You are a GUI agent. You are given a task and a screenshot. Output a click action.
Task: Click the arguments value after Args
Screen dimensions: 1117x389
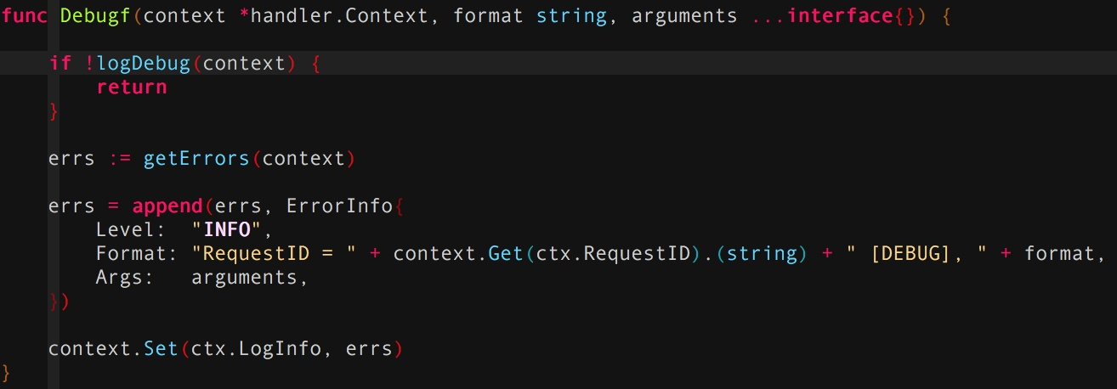(x=244, y=277)
